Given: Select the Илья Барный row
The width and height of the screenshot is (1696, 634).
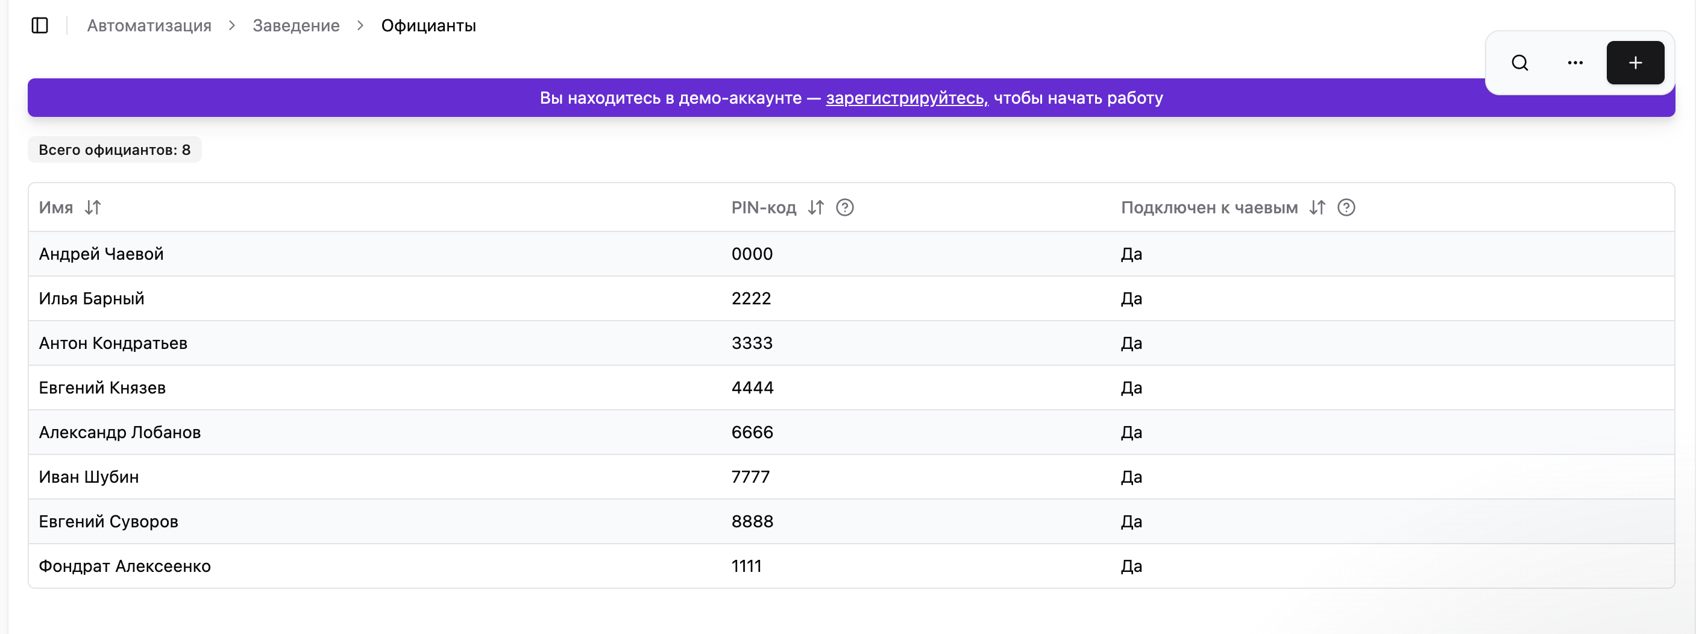Looking at the screenshot, I should 92,299.
